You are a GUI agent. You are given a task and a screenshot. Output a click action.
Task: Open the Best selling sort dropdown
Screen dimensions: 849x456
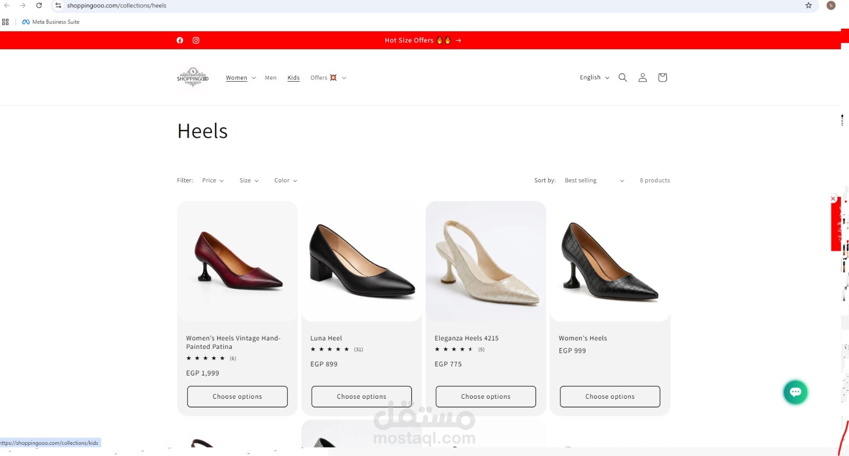(594, 181)
